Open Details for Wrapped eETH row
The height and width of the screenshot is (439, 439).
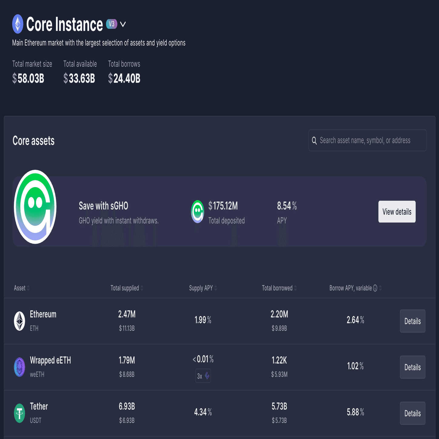click(x=412, y=367)
